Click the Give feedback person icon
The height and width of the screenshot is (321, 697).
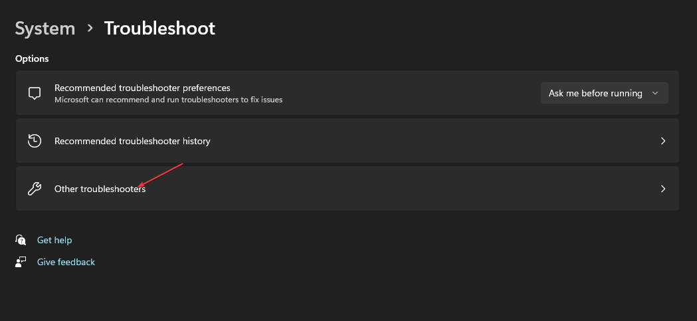pos(21,262)
